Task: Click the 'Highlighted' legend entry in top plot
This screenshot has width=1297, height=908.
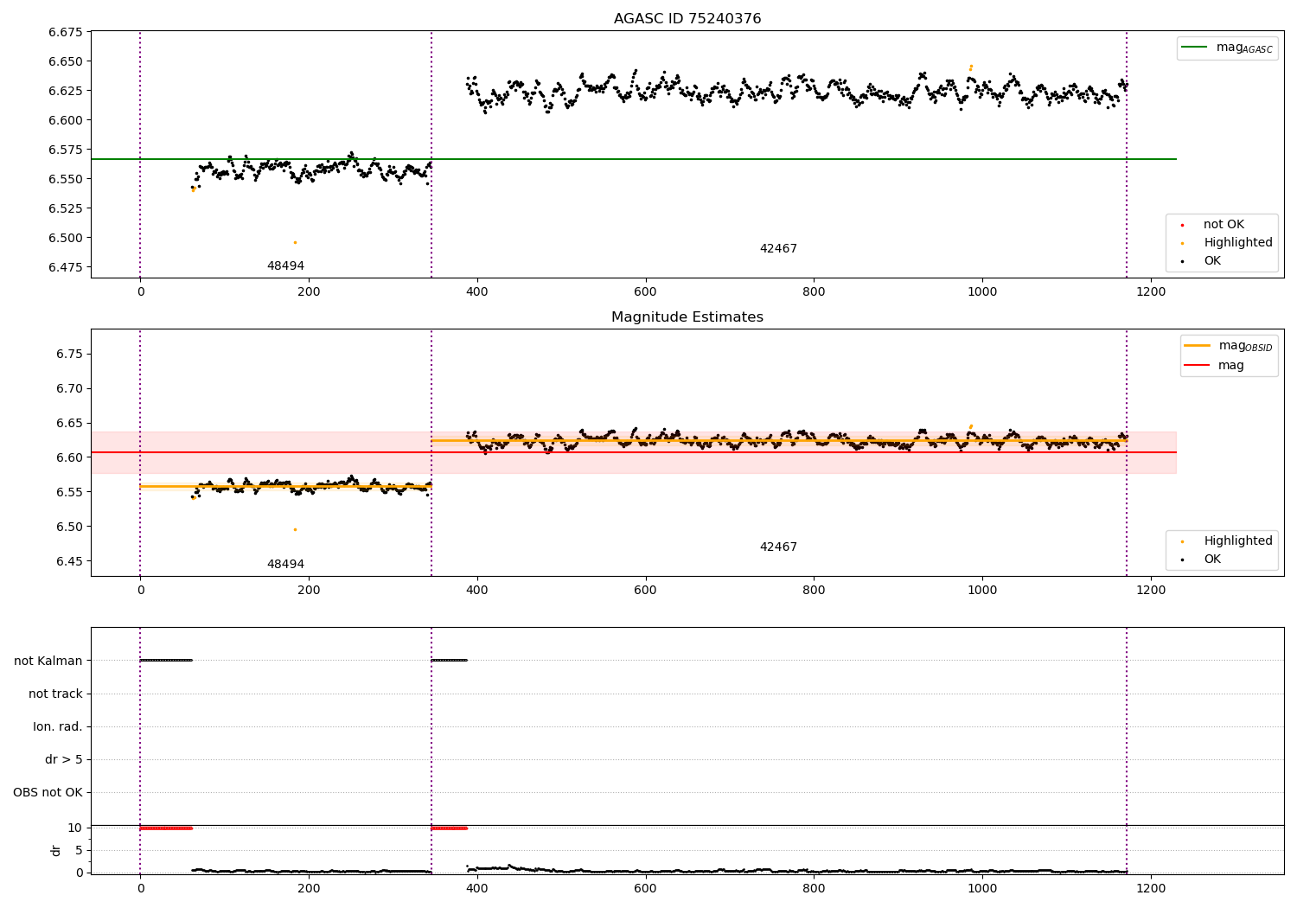Action: pyautogui.click(x=1227, y=243)
